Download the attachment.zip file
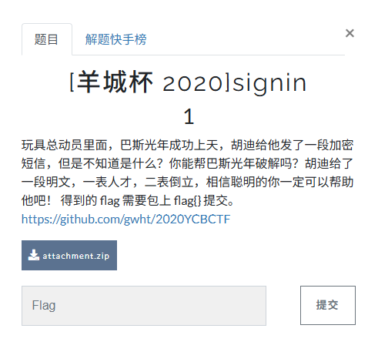The image size is (378, 362). coord(69,255)
